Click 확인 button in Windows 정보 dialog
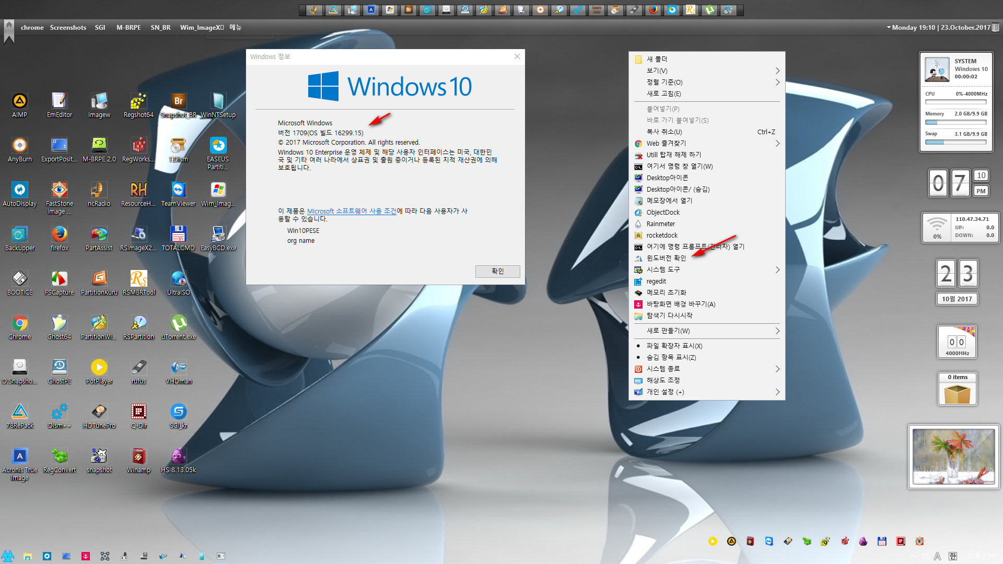Screen dimensions: 1003x564 (497, 271)
